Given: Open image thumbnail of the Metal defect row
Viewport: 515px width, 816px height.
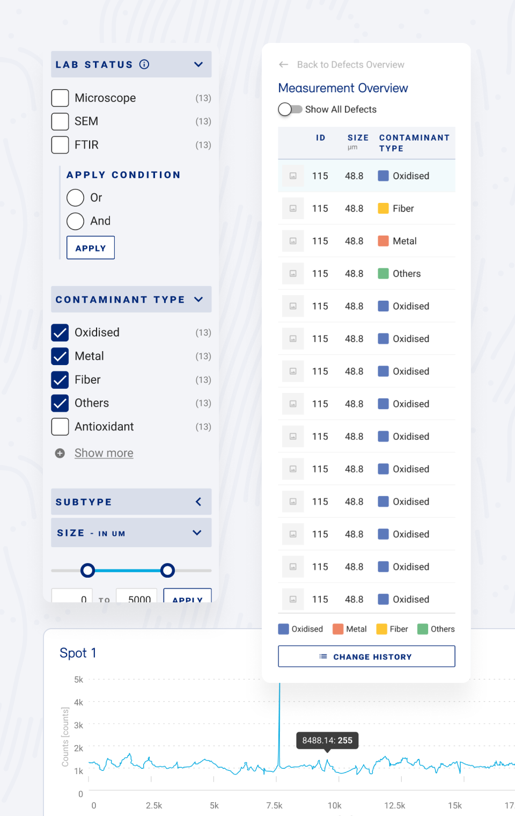Looking at the screenshot, I should [x=293, y=241].
